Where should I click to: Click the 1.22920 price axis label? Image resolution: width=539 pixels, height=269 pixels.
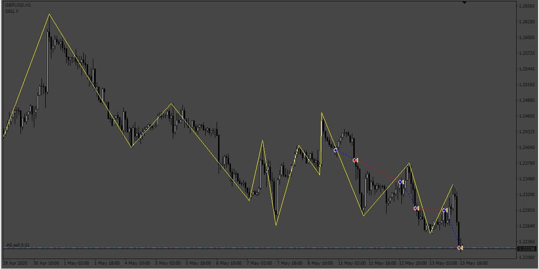(526, 210)
